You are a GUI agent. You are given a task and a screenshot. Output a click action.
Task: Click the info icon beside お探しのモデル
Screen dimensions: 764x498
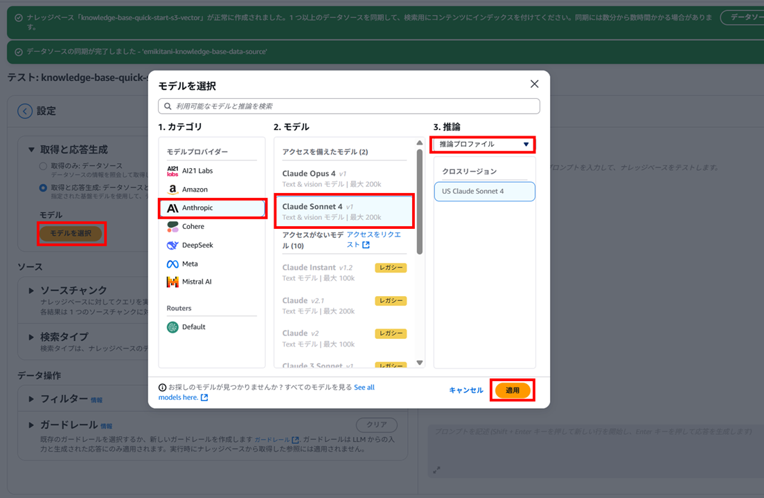pos(162,387)
